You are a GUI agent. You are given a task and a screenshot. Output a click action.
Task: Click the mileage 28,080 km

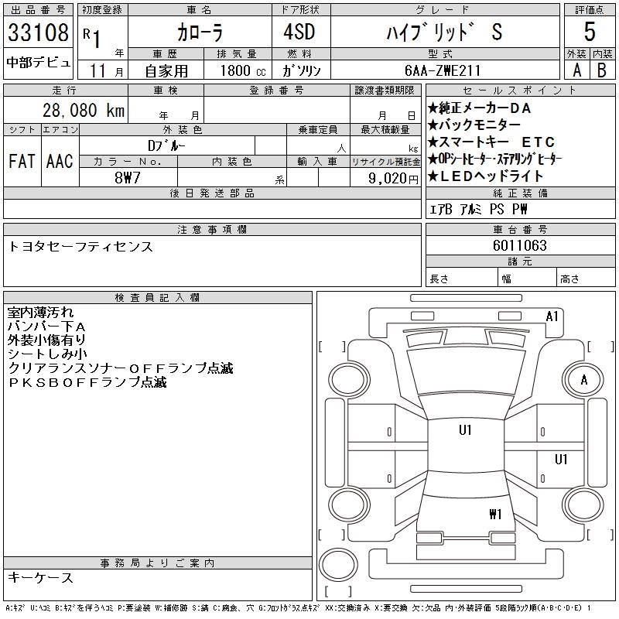pos(84,111)
